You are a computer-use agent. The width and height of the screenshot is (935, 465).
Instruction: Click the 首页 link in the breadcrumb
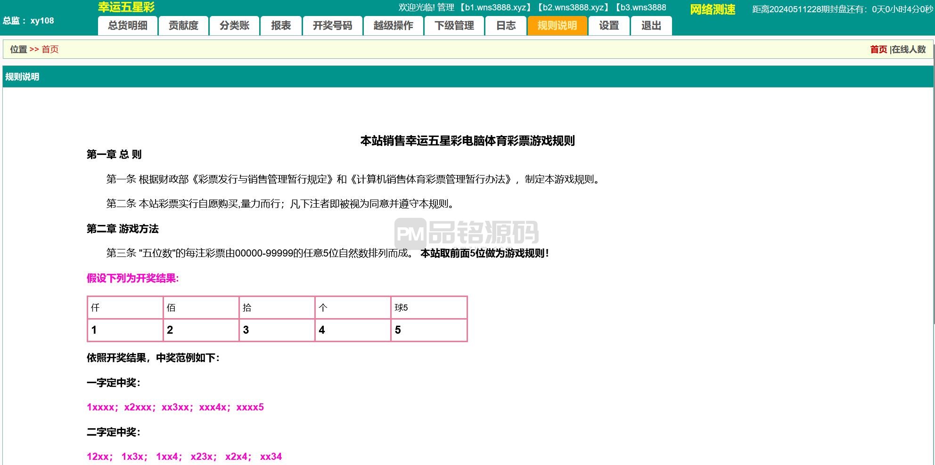(50, 49)
